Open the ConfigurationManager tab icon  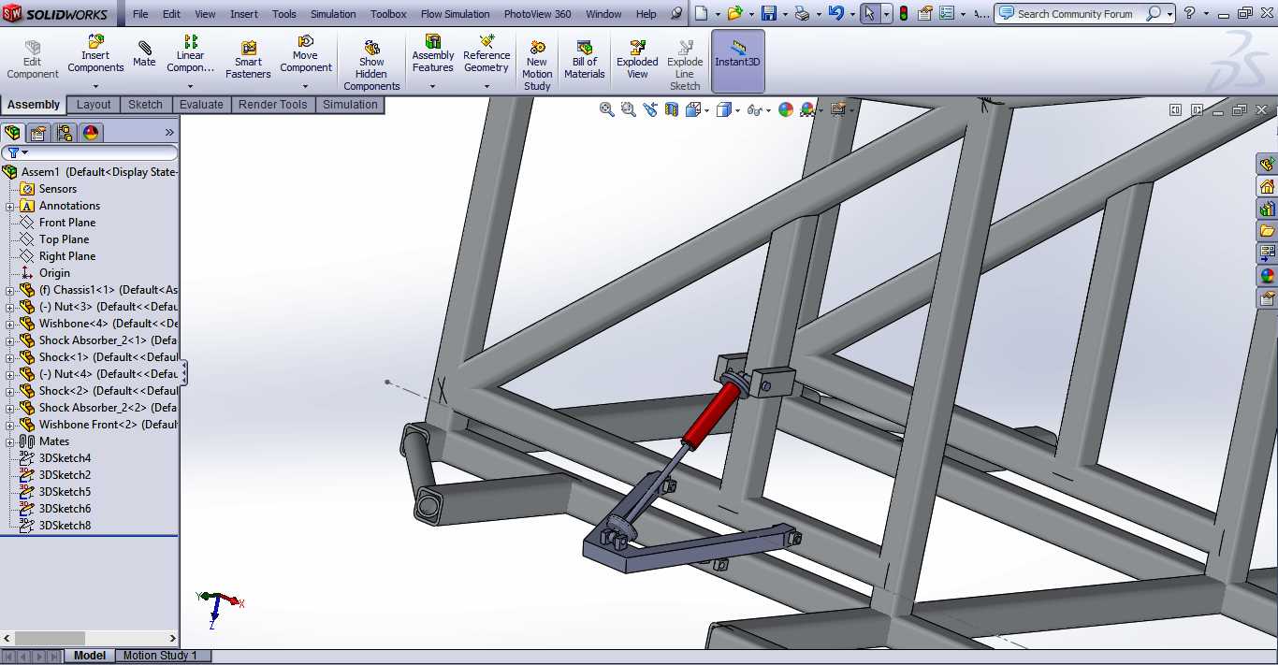[x=64, y=133]
